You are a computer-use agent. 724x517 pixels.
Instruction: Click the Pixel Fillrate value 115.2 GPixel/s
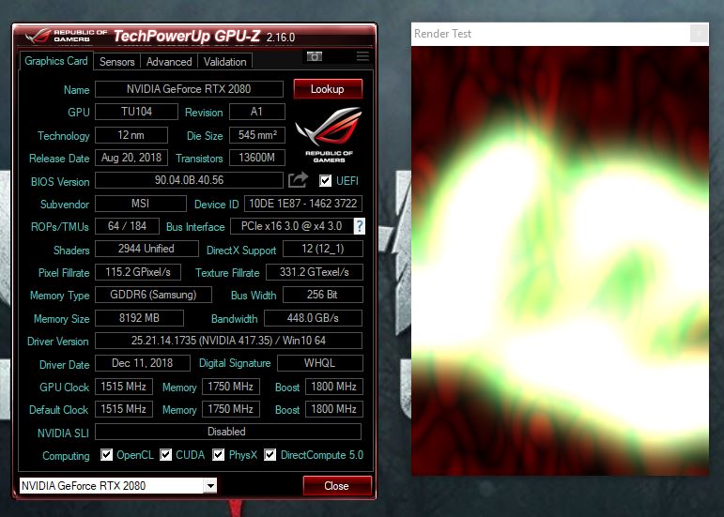[138, 272]
